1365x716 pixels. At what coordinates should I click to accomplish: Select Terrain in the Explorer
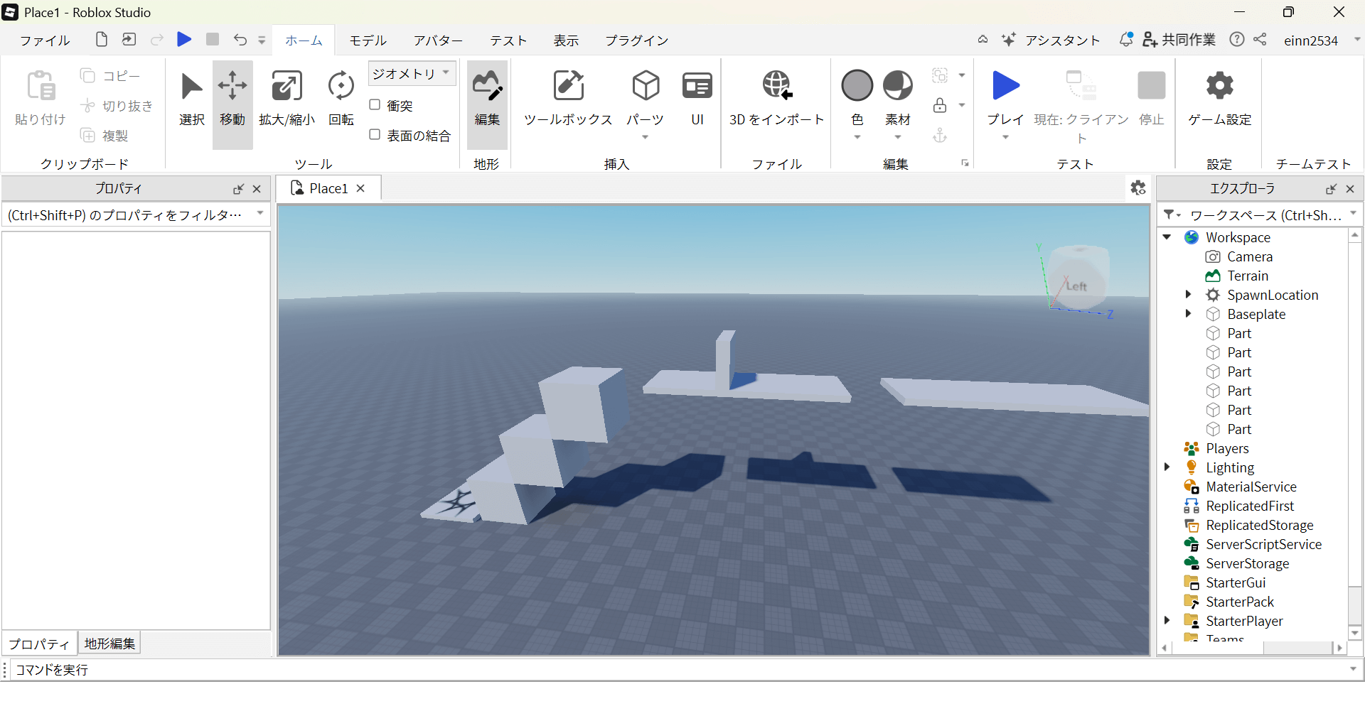click(x=1248, y=276)
